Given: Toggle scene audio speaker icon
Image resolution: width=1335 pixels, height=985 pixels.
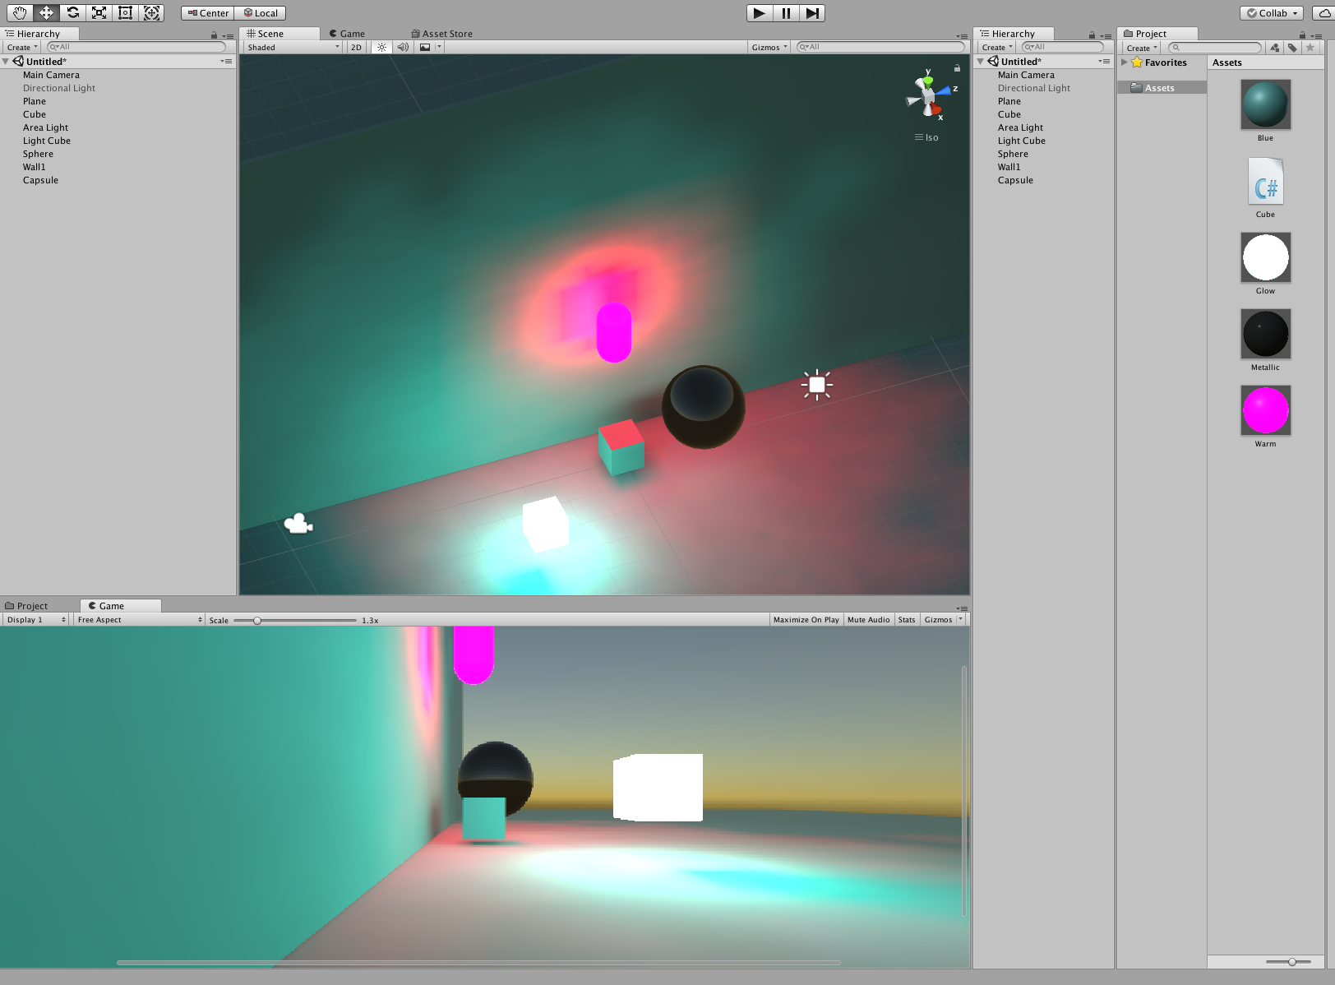Looking at the screenshot, I should coord(403,48).
